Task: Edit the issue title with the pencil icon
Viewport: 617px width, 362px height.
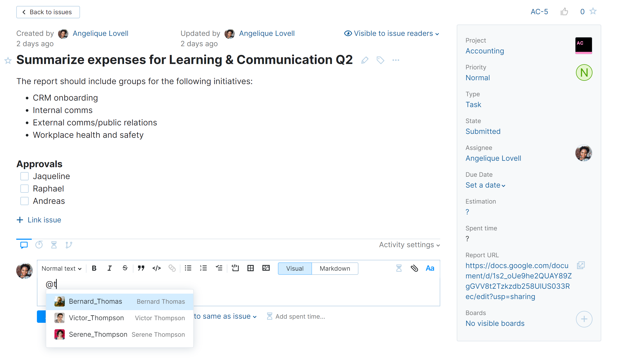Action: point(365,60)
